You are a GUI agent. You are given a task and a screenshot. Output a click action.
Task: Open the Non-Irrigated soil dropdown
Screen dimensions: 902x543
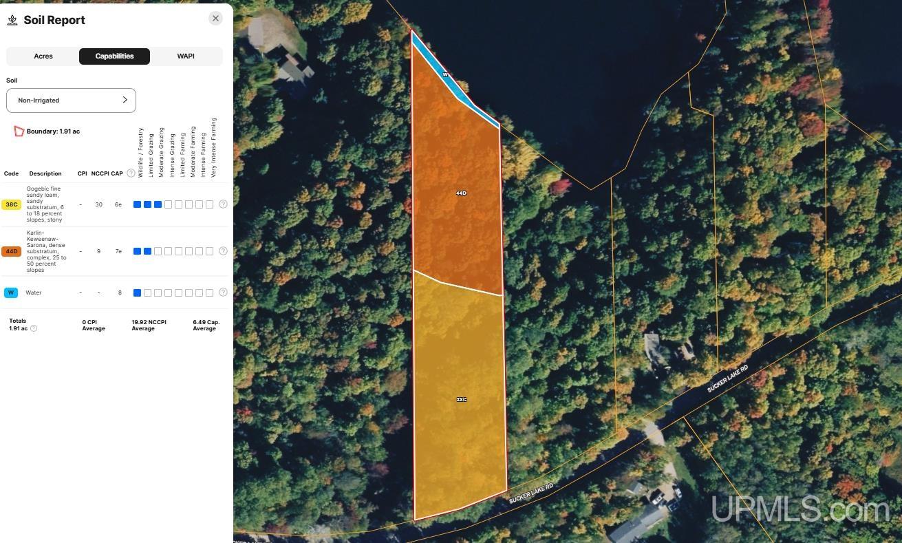point(71,100)
